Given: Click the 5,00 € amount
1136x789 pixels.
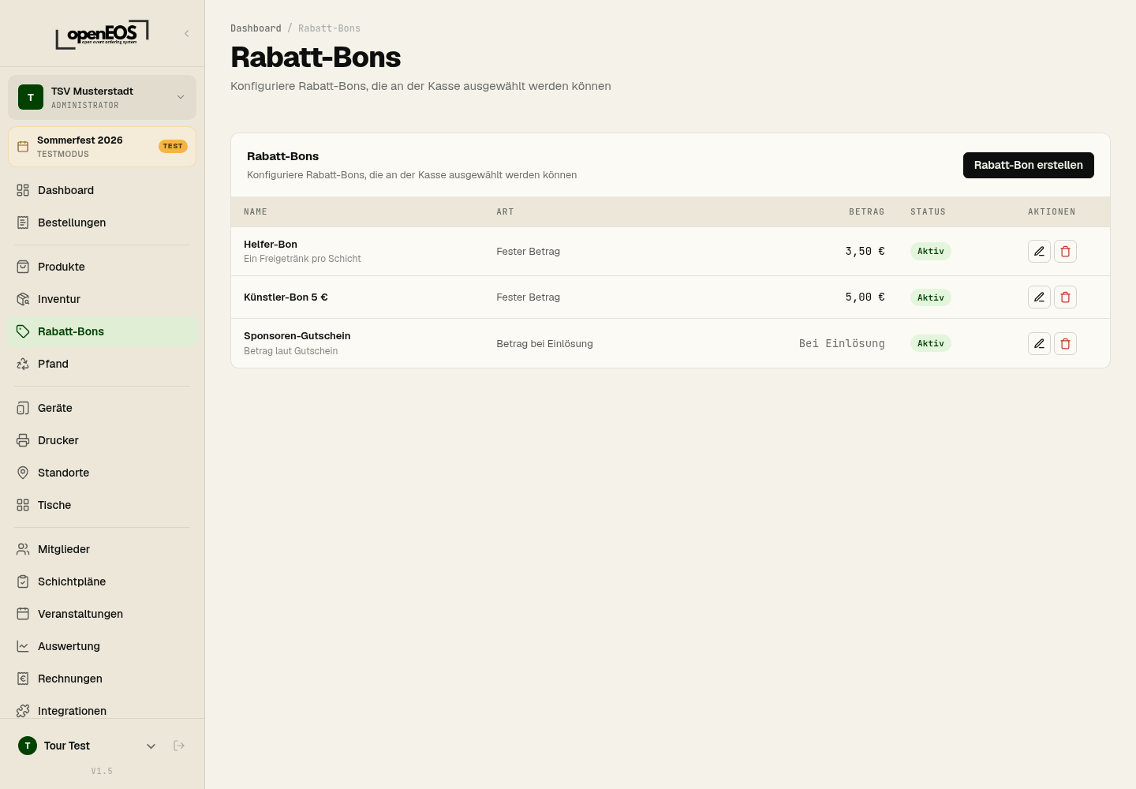Looking at the screenshot, I should click(x=865, y=297).
